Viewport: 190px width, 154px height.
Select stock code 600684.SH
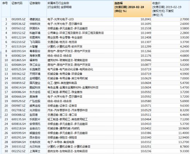(19, 65)
